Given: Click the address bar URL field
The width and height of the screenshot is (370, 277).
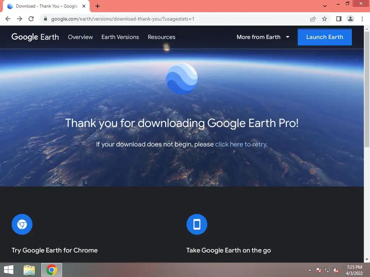Looking at the screenshot, I should click(x=175, y=19).
